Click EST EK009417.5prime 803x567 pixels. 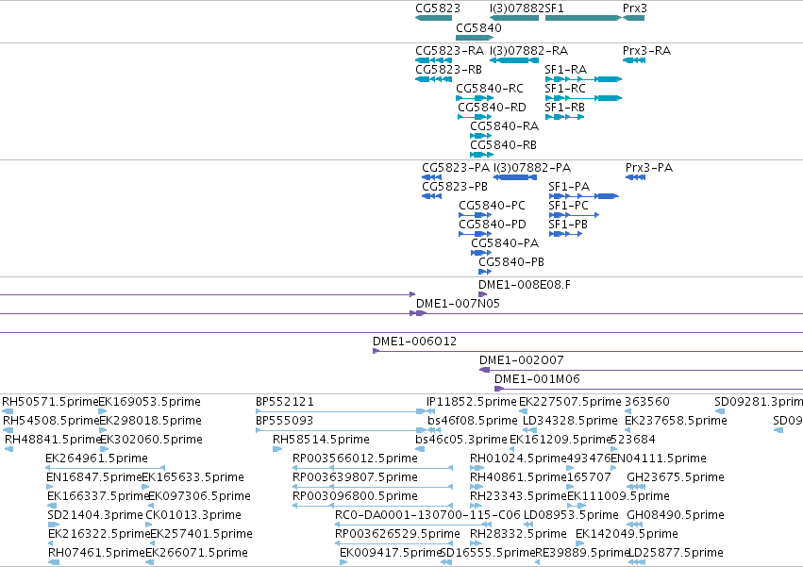(390, 554)
